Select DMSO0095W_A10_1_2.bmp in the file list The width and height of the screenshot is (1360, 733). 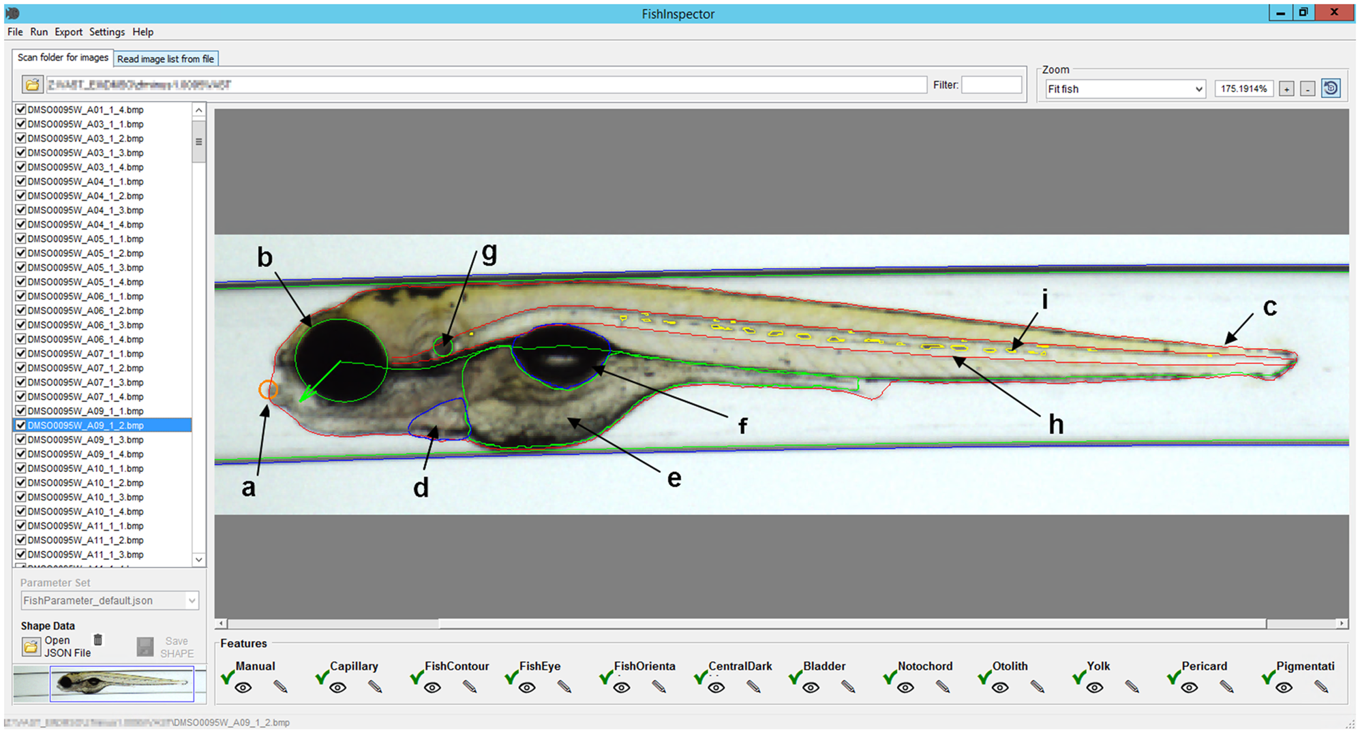[x=85, y=483]
